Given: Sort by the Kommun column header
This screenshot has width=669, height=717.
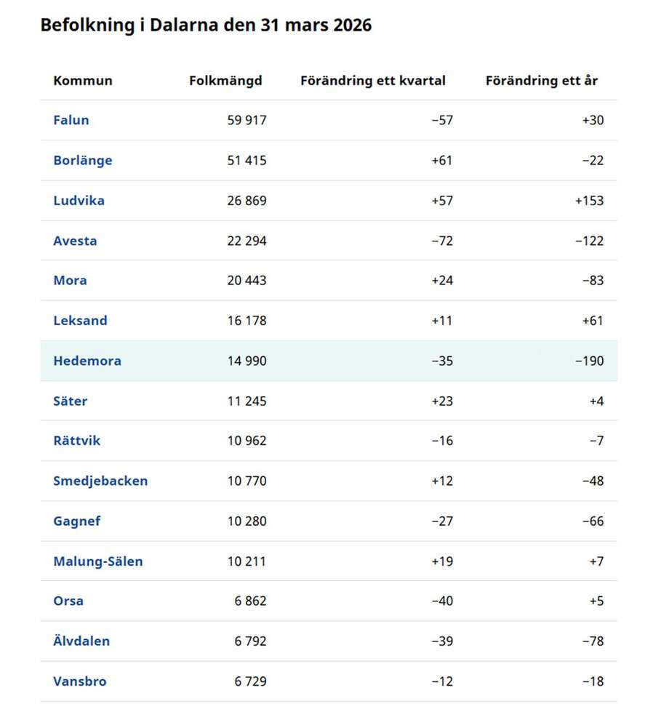Looking at the screenshot, I should click(83, 81).
